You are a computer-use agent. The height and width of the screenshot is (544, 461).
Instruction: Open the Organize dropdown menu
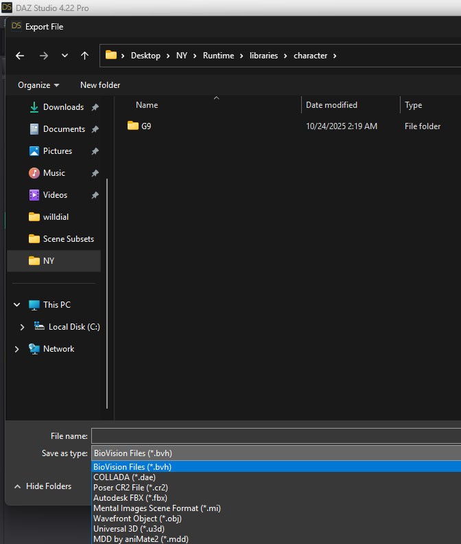38,85
